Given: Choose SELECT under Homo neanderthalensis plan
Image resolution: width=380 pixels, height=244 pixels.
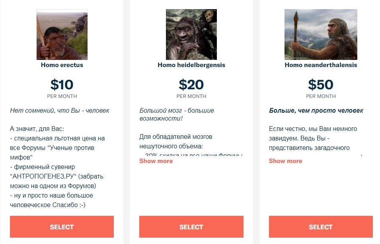Looking at the screenshot, I should point(321,227).
